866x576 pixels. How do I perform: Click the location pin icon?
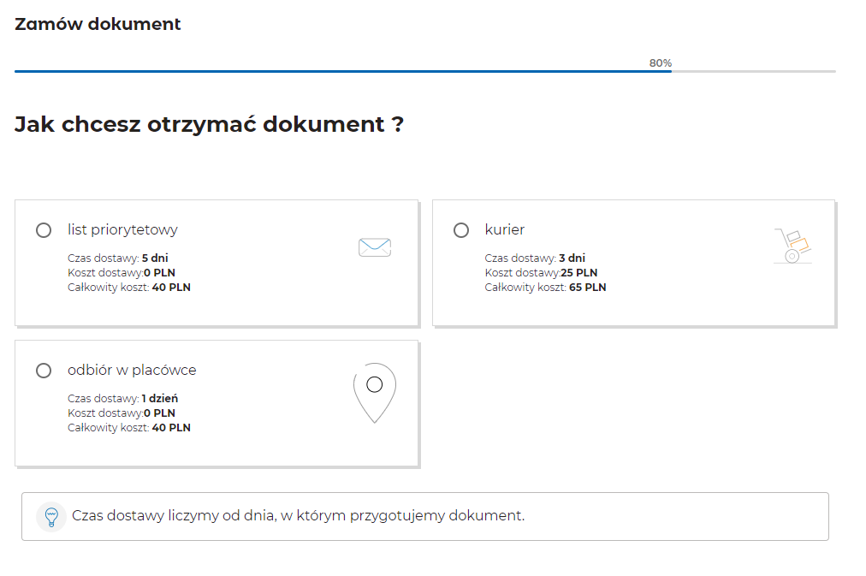tap(374, 392)
